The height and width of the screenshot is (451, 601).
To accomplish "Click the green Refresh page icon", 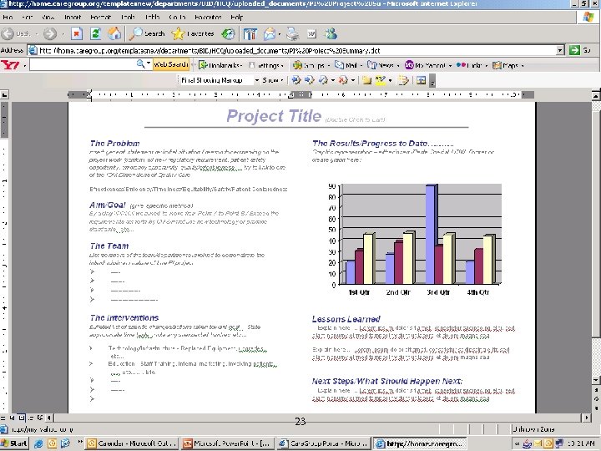I will pyautogui.click(x=95, y=33).
